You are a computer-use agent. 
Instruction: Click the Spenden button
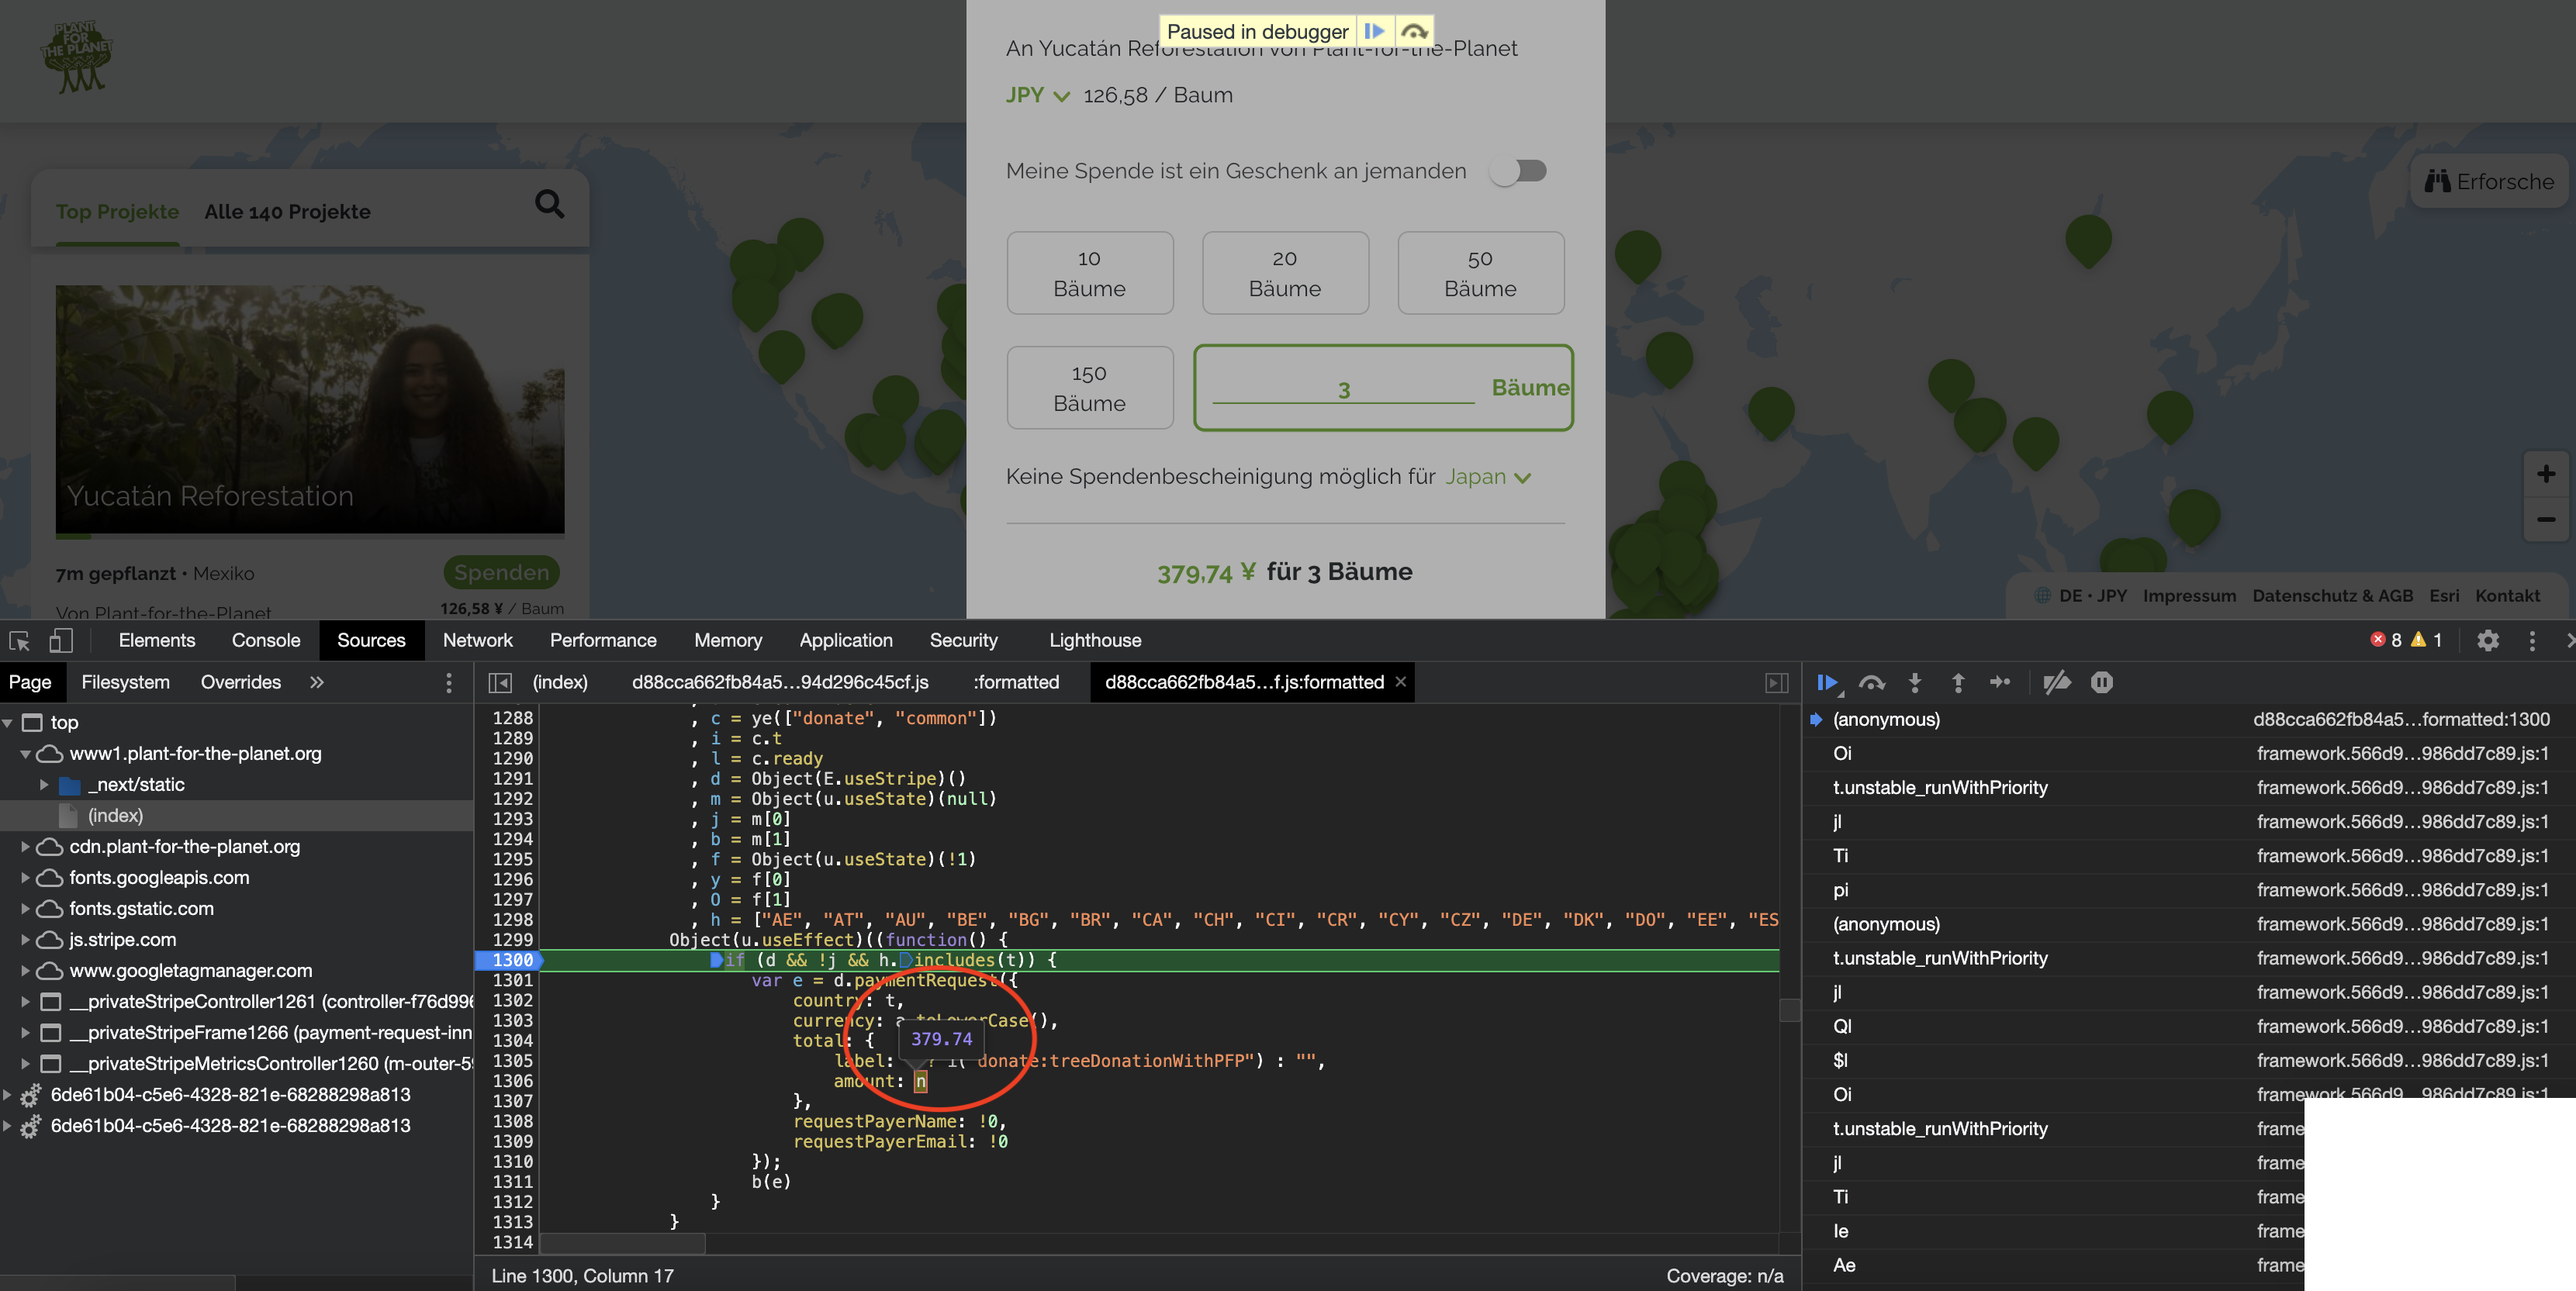(x=501, y=572)
